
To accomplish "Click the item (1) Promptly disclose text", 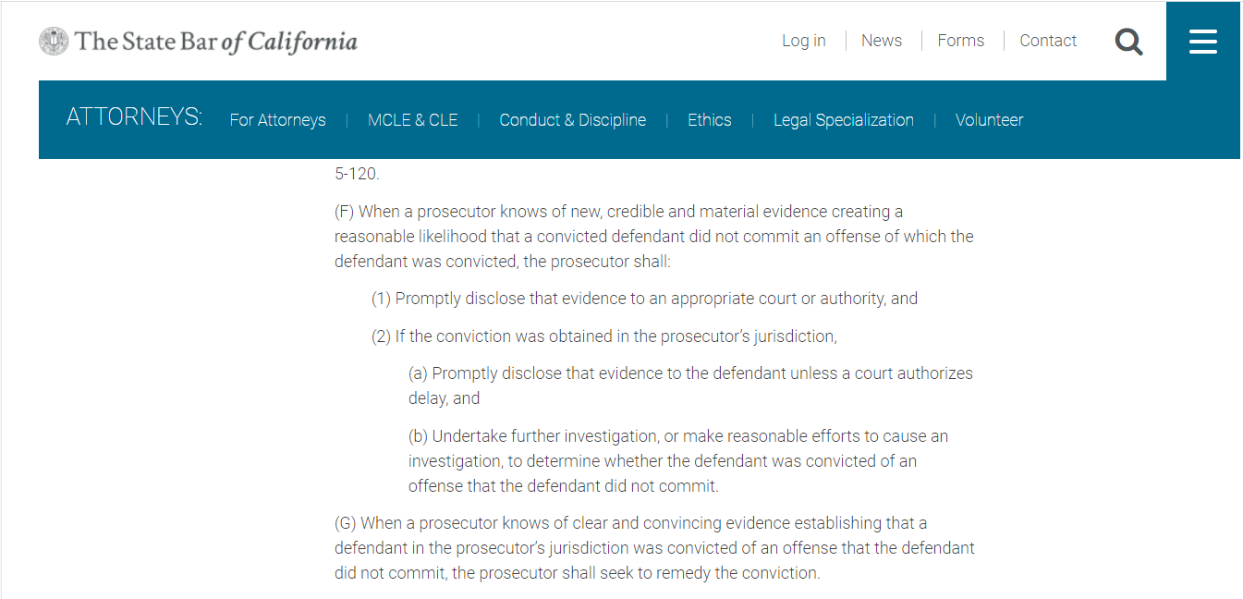I will click(x=644, y=299).
